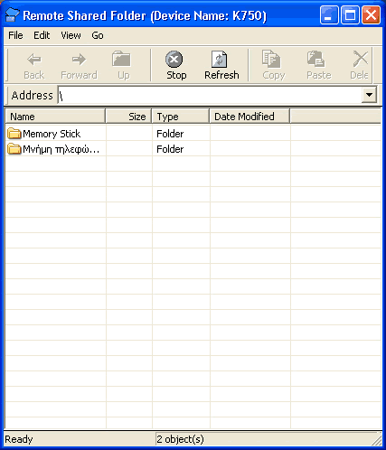Select the Memory Stick folder icon
Screen dimensions: 386x450
pos(14,134)
